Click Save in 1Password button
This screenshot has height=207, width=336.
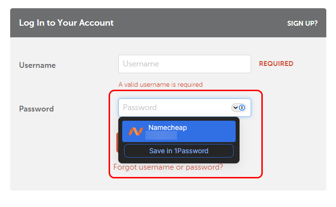tap(178, 151)
